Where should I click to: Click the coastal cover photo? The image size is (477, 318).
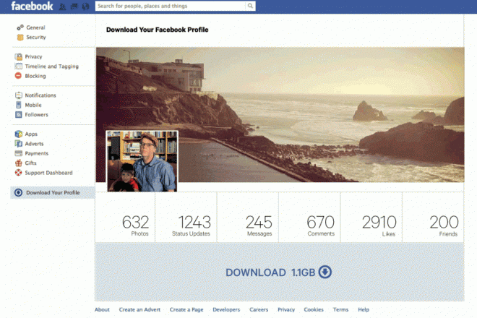pos(280,114)
